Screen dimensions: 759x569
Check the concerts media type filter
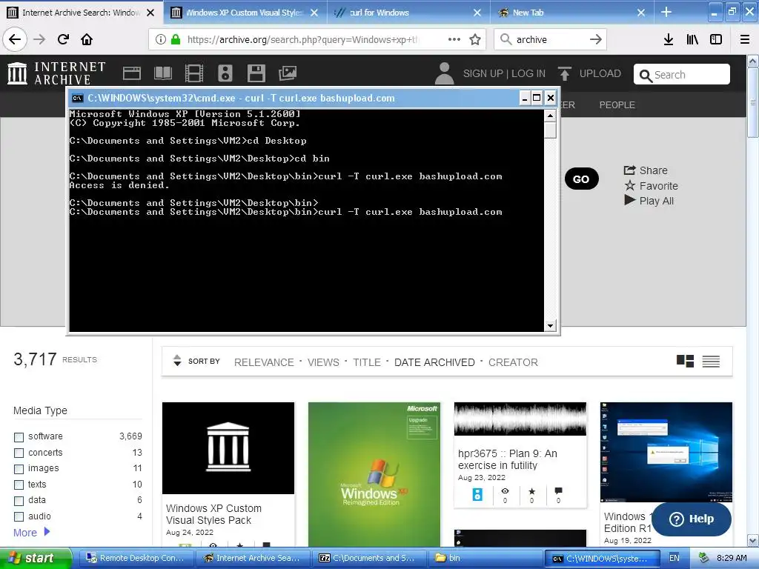[x=19, y=453]
